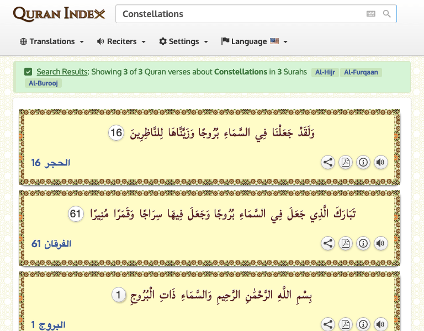Toggle the green Search Results checkbox
Screen dimensions: 424x331
point(28,72)
